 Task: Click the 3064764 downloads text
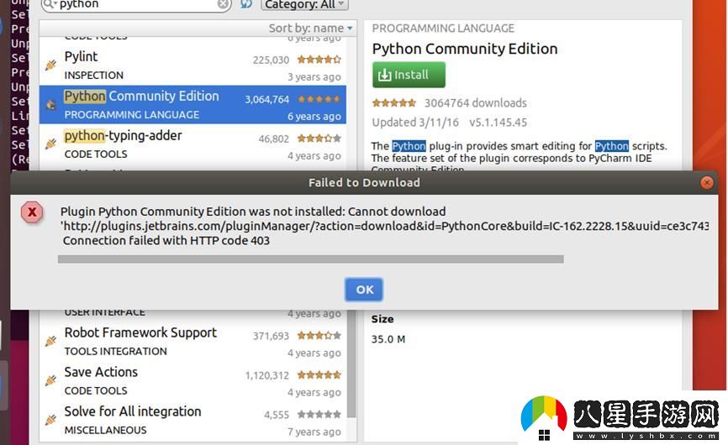click(476, 103)
